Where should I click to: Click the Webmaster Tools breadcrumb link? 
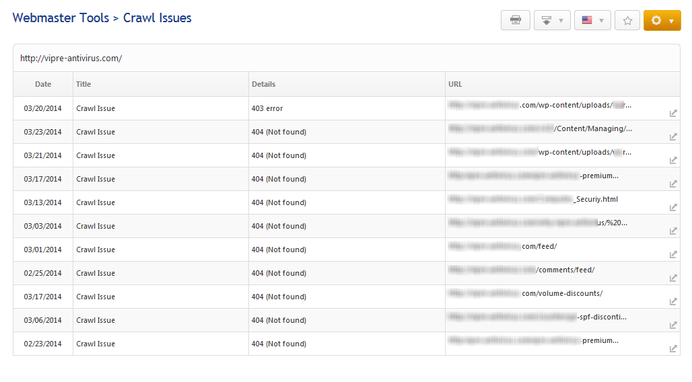(61, 18)
